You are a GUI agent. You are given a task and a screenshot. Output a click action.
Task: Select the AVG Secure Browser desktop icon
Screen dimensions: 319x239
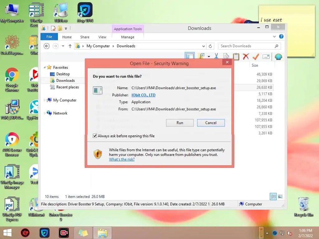12,144
